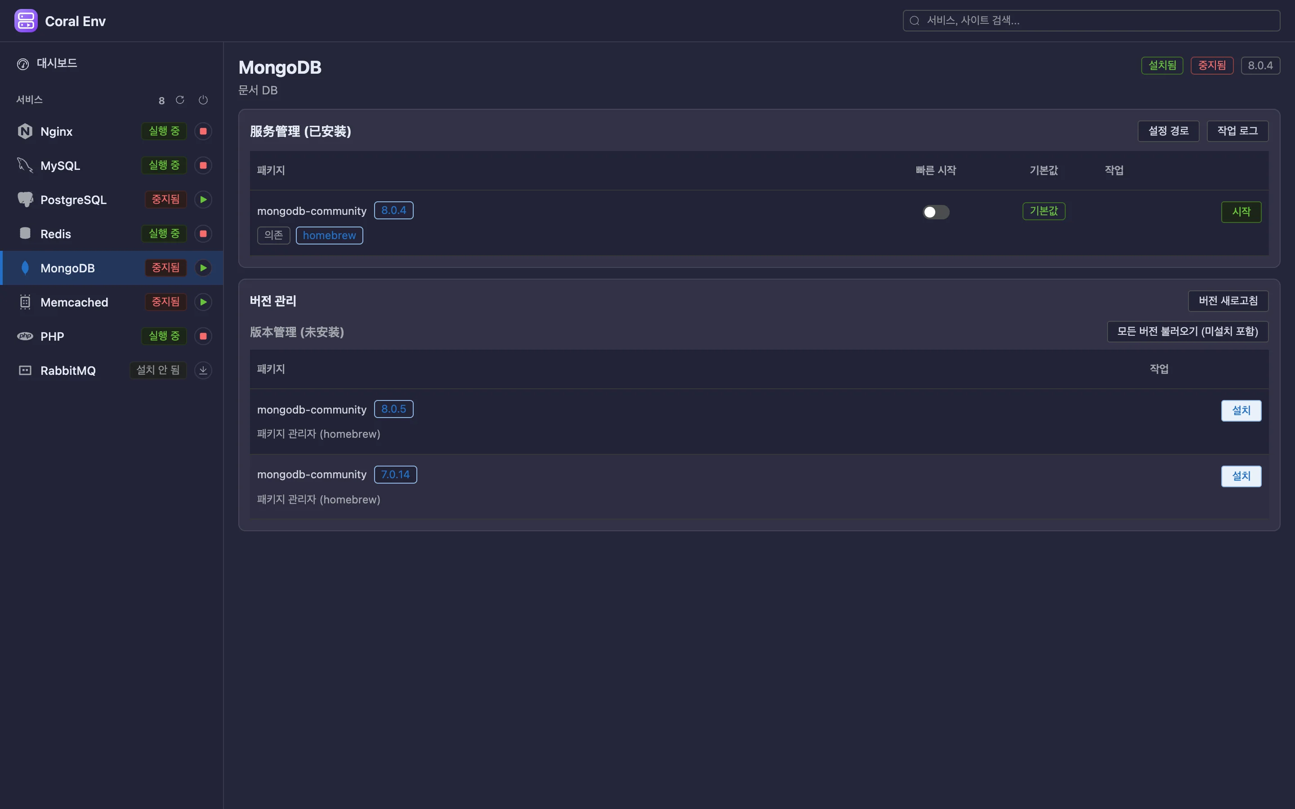Select RabbitMQ in the services list
1295x809 pixels.
pos(112,370)
